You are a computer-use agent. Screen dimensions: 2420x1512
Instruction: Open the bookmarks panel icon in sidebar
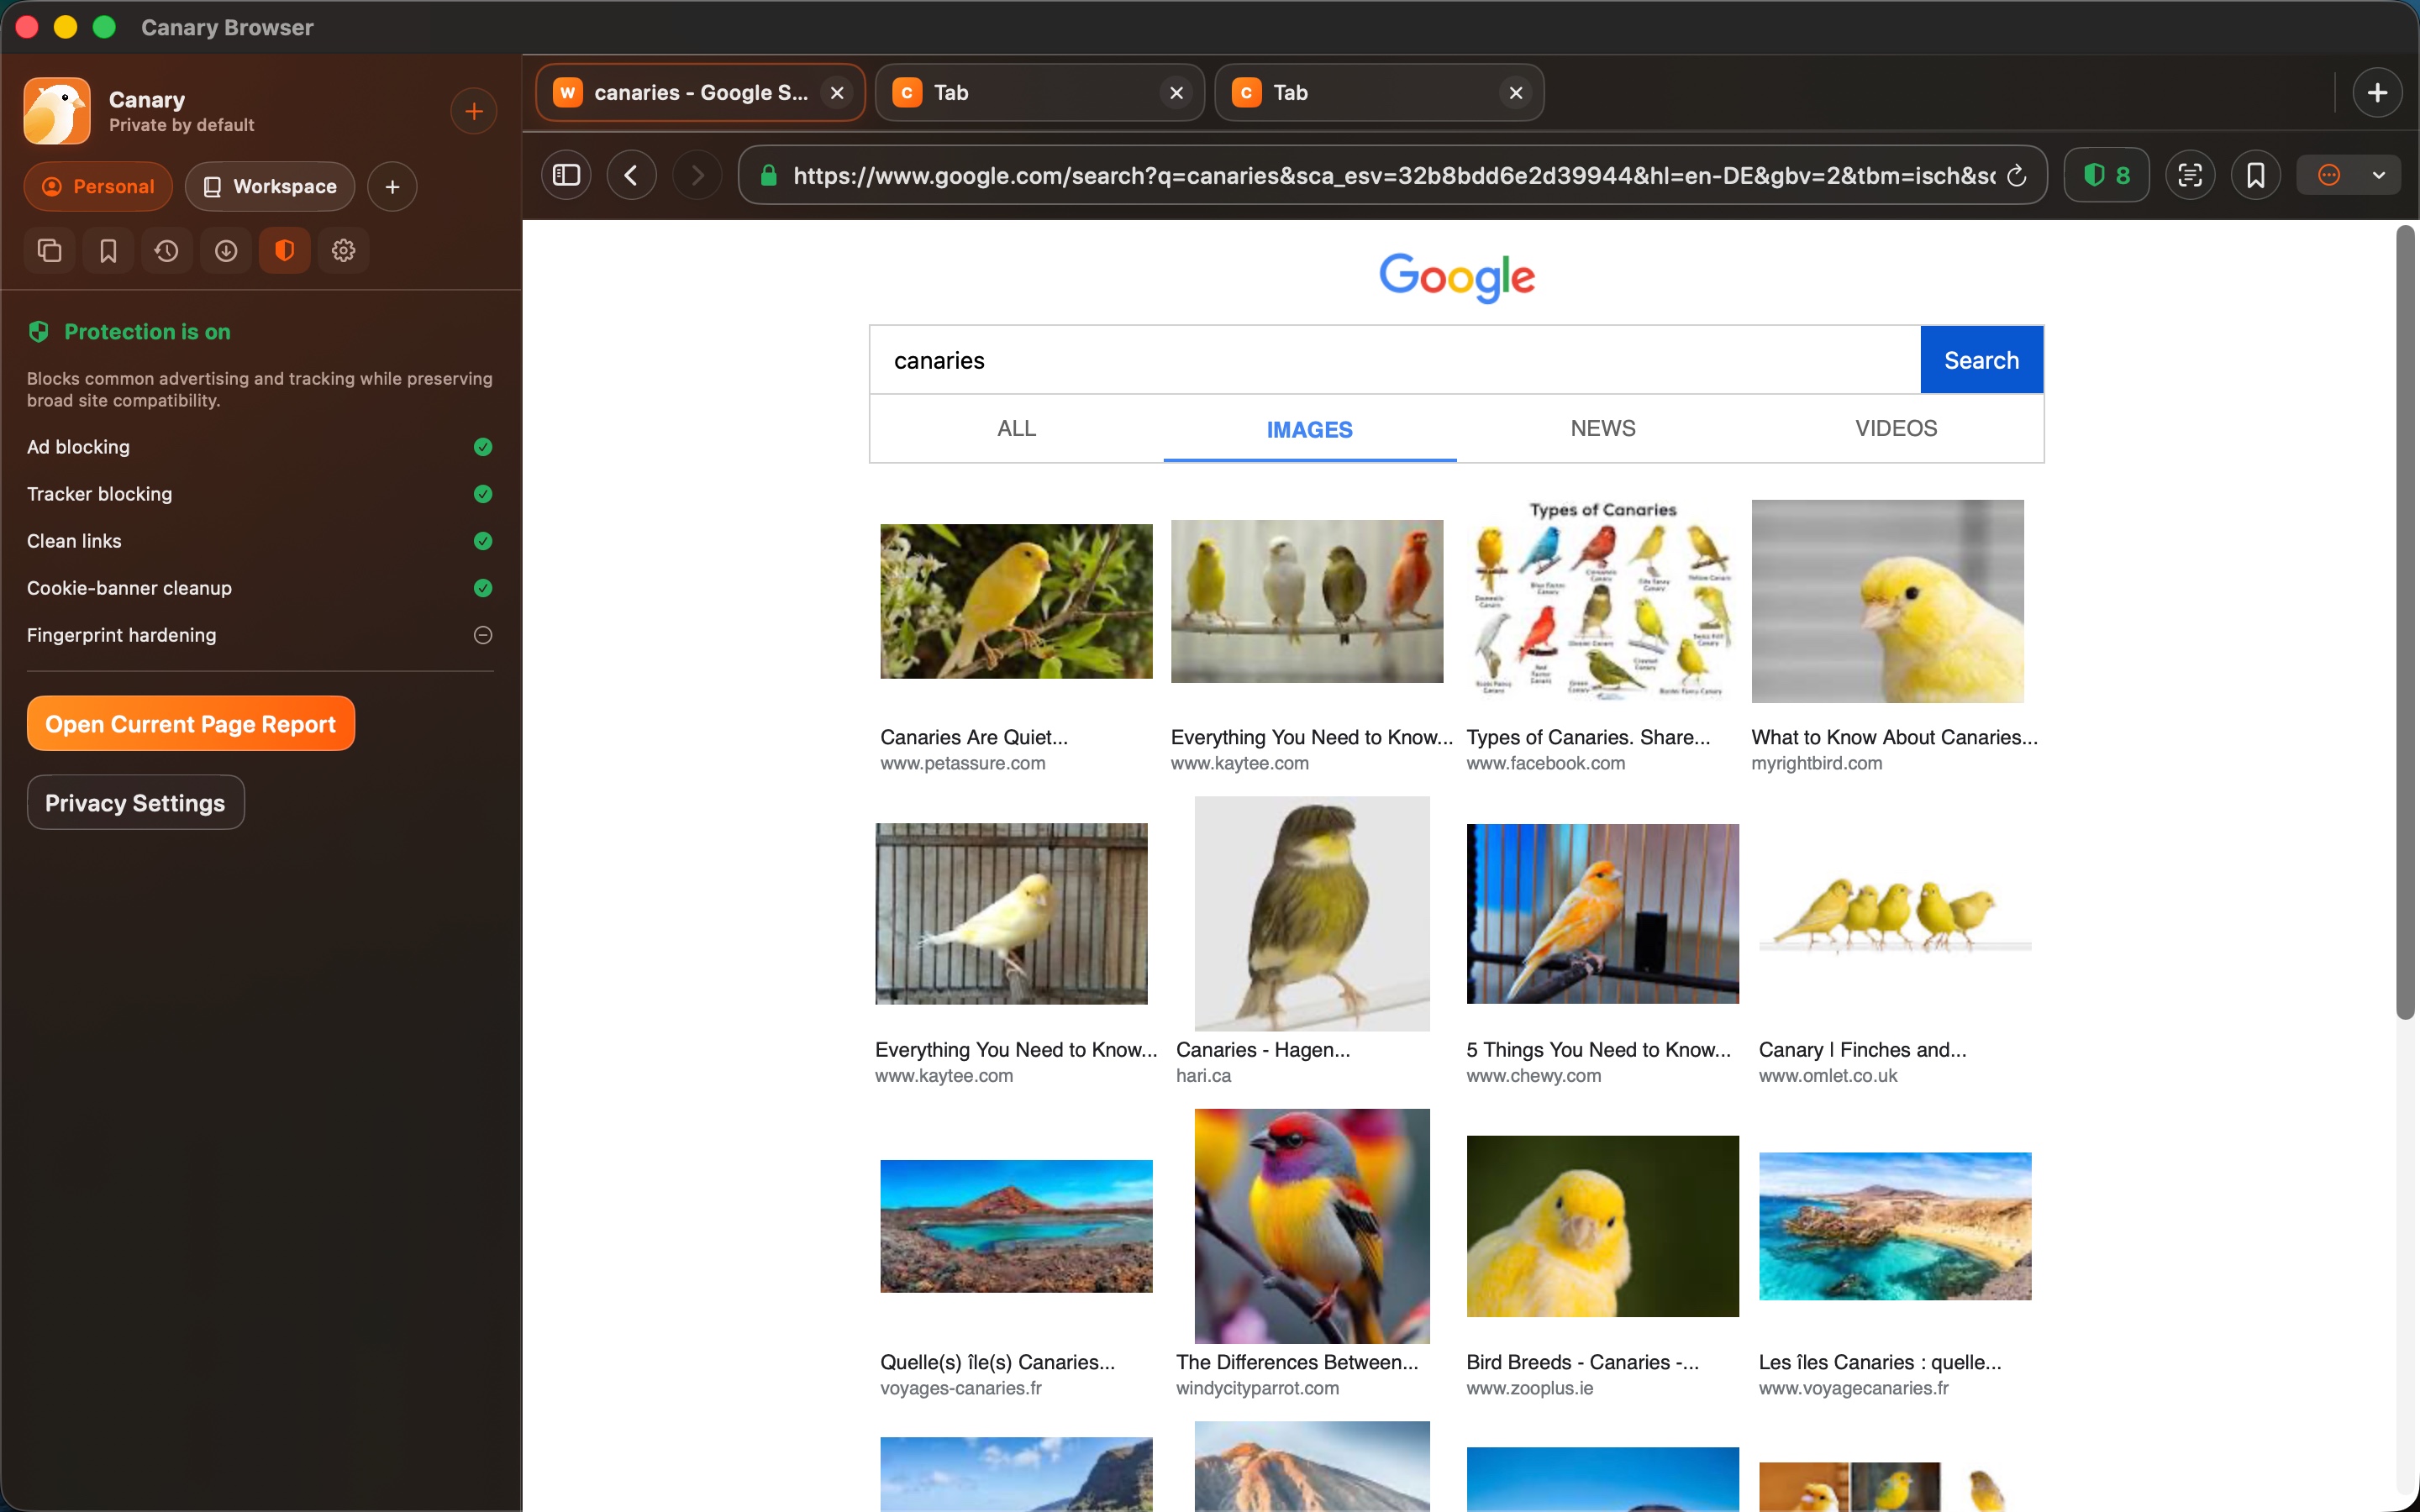click(x=108, y=250)
